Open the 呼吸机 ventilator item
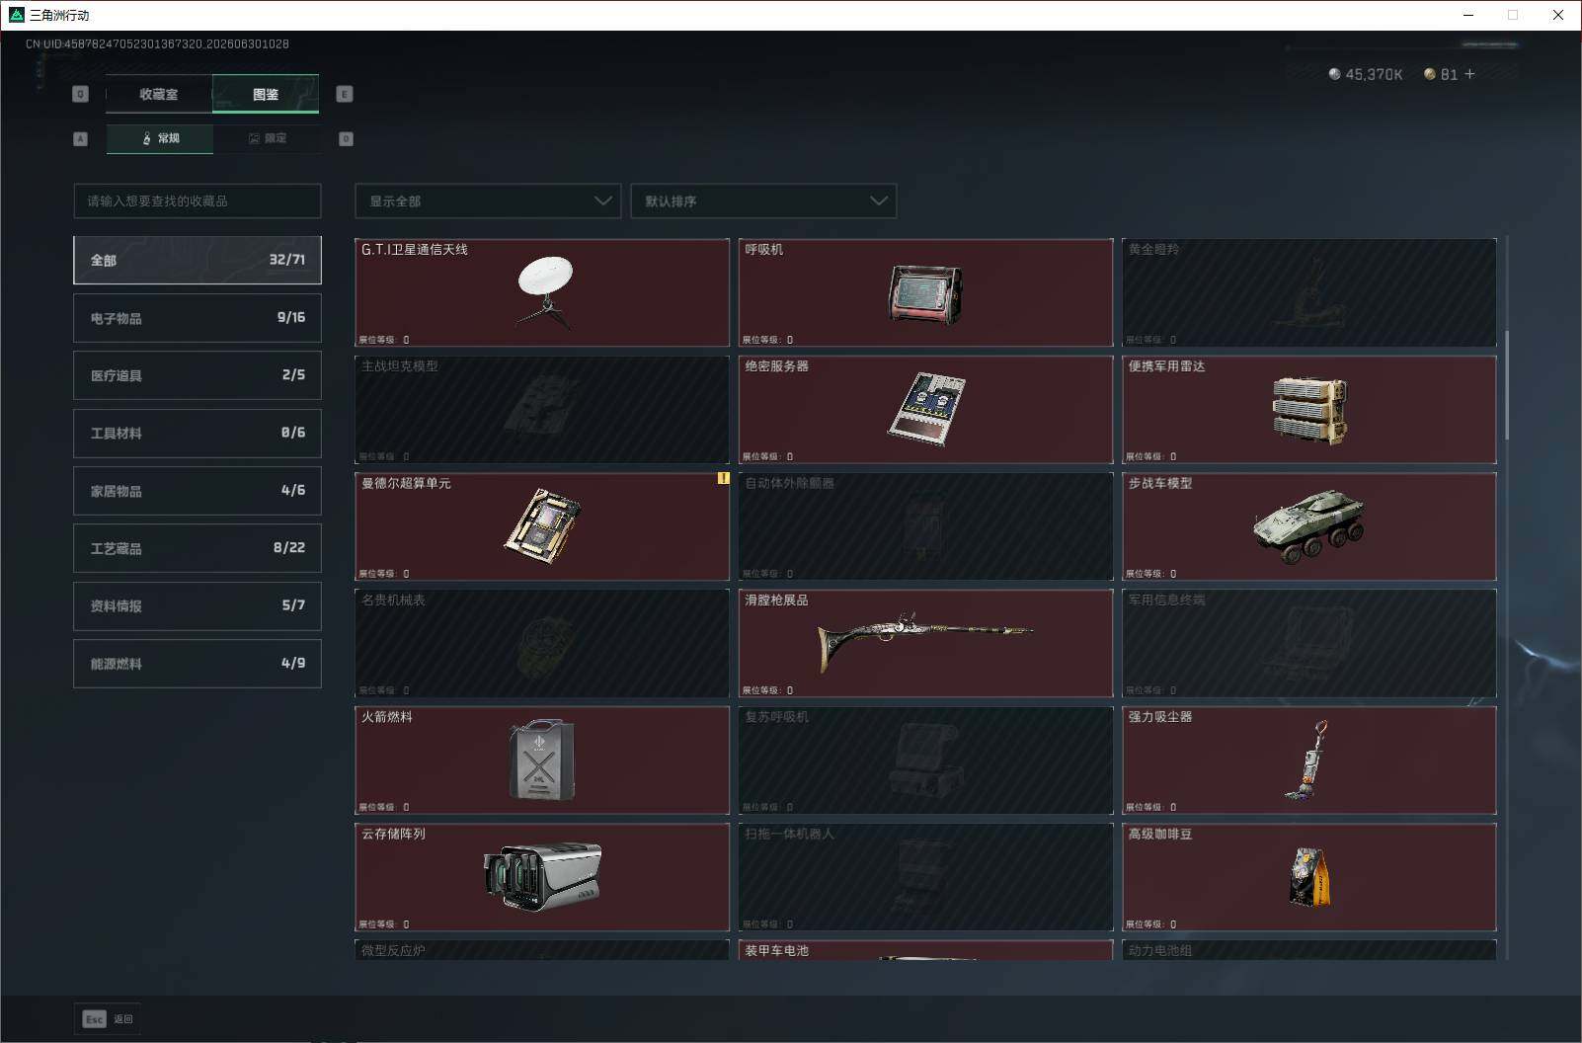The width and height of the screenshot is (1582, 1043). [925, 292]
